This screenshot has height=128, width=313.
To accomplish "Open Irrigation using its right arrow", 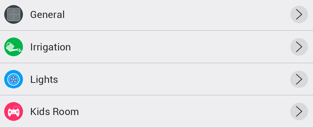I will (x=299, y=47).
